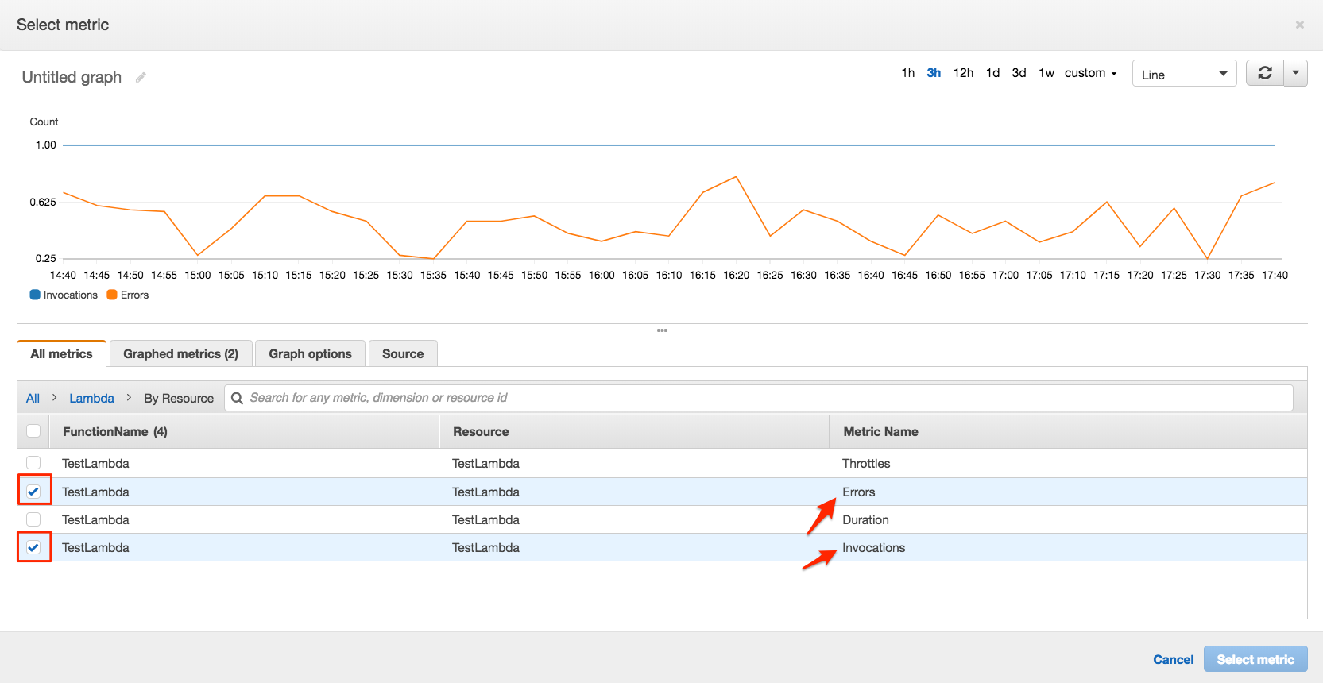Check the Throttles metric row checkbox
Image resolution: width=1323 pixels, height=683 pixels.
click(x=33, y=463)
